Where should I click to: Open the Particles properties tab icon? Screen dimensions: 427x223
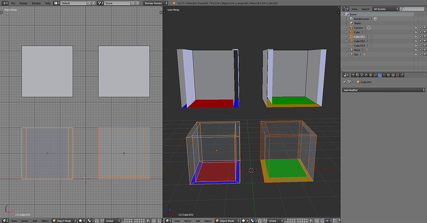tap(397, 75)
